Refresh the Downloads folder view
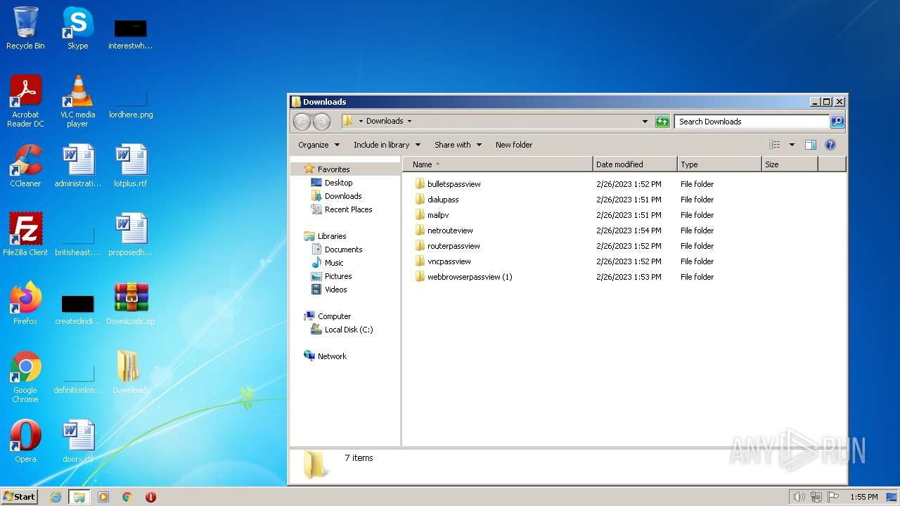The width and height of the screenshot is (900, 506). point(662,122)
